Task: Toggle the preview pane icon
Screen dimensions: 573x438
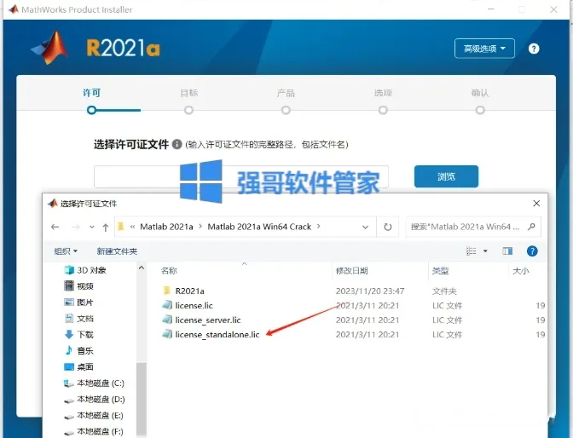Action: (507, 251)
